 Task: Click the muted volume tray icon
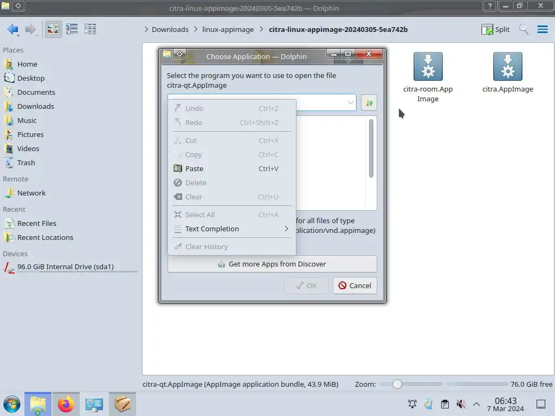coord(461,404)
